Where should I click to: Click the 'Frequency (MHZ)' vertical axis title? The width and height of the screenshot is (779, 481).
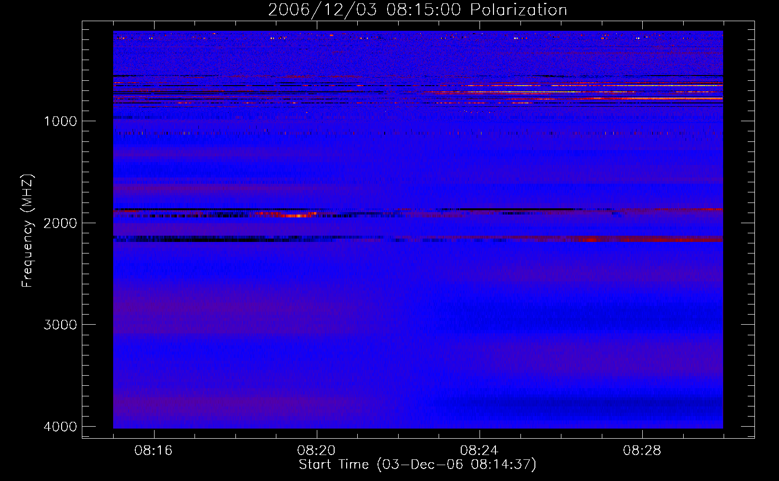click(28, 231)
